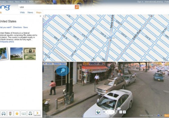Click the streetside position marker on map
Viewport: 169px width, 118px height.
(110, 38)
